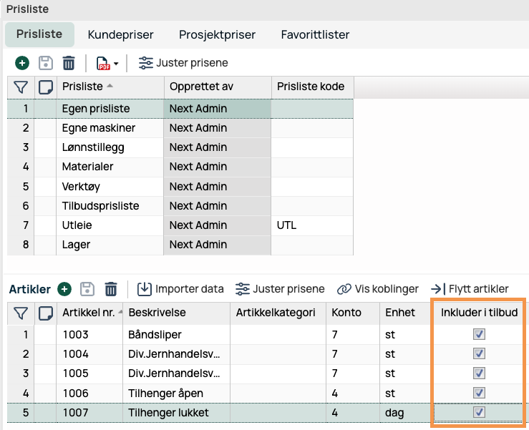Select the Tilhenger åpen description
529x430 pixels.
click(x=165, y=394)
